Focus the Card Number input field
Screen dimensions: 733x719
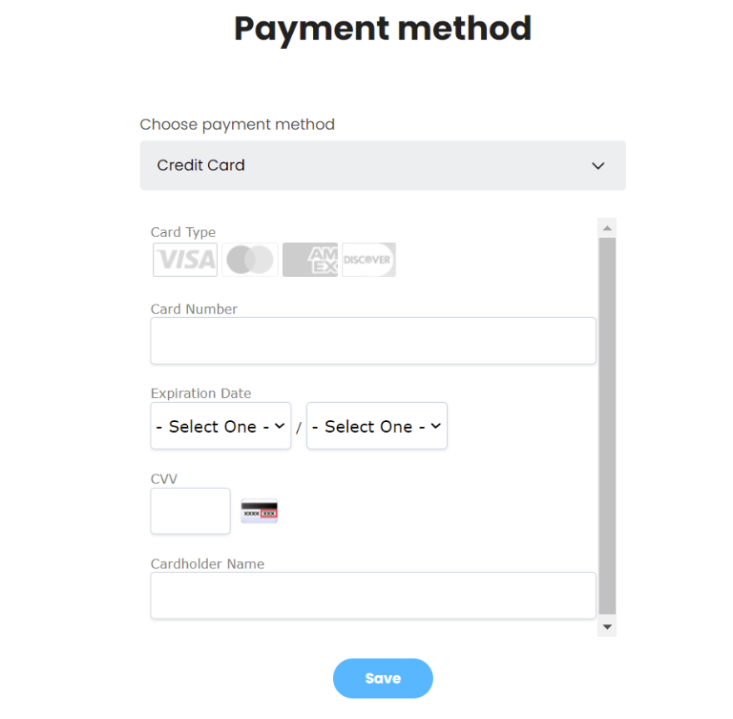(373, 341)
